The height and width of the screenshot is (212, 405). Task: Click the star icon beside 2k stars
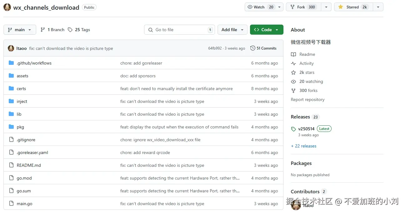pyautogui.click(x=293, y=72)
